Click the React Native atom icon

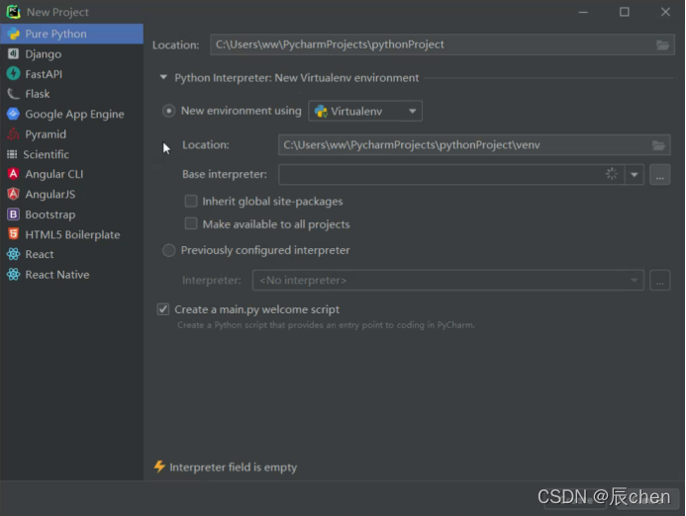13,274
